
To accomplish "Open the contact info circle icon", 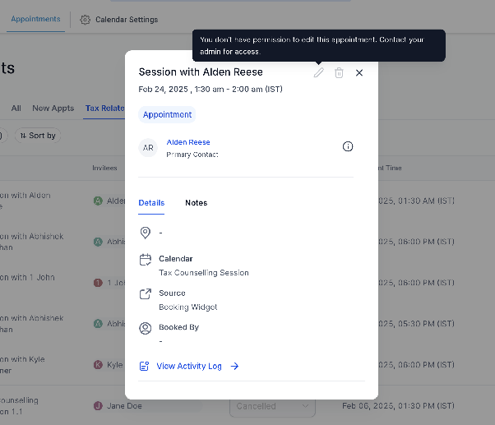I will 348,146.
